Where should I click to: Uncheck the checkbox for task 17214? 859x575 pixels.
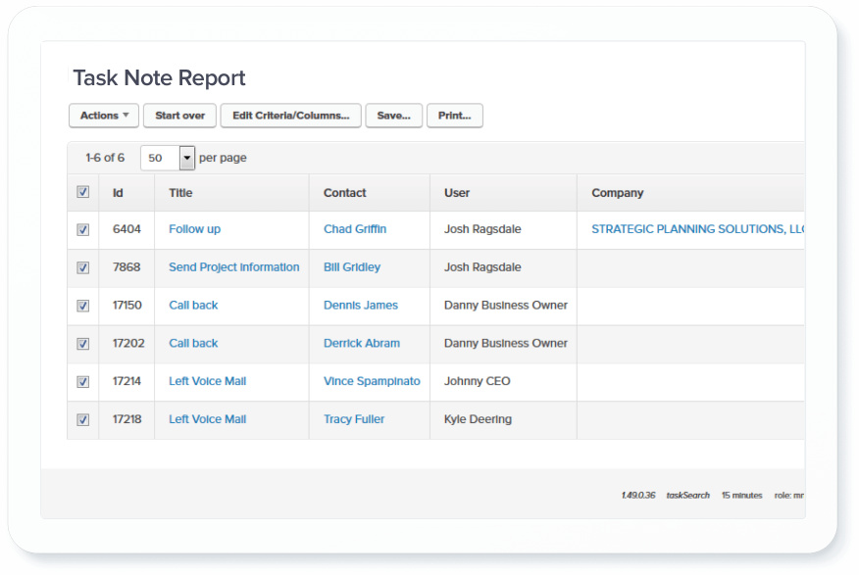pyautogui.click(x=82, y=381)
